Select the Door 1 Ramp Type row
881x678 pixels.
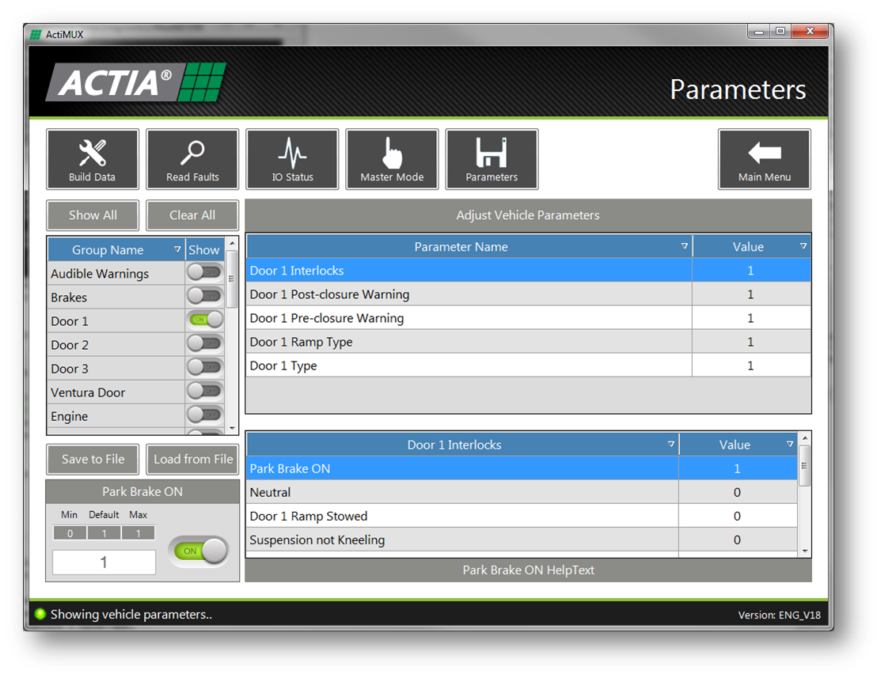pyautogui.click(x=469, y=341)
